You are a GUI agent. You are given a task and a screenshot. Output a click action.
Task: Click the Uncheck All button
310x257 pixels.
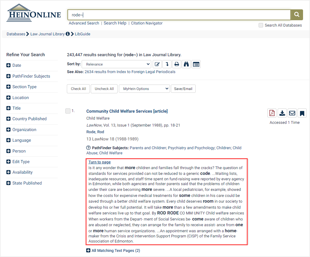pyautogui.click(x=104, y=88)
